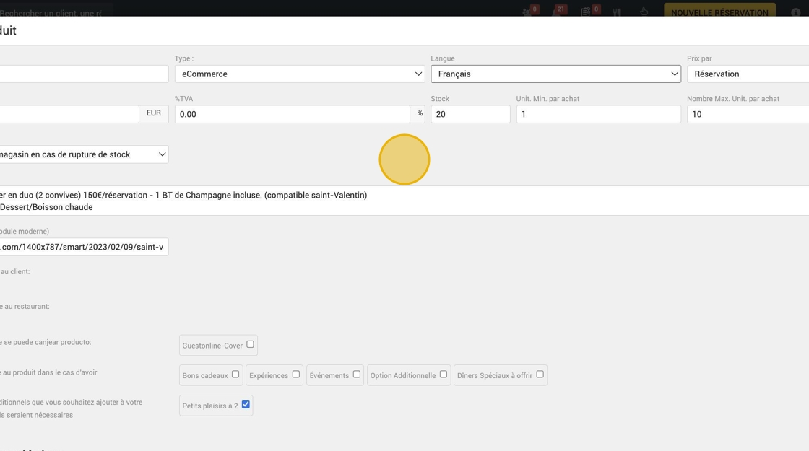Screen dimensions: 809x451
Task: Click the list icon with 0 badge
Action: tap(586, 12)
